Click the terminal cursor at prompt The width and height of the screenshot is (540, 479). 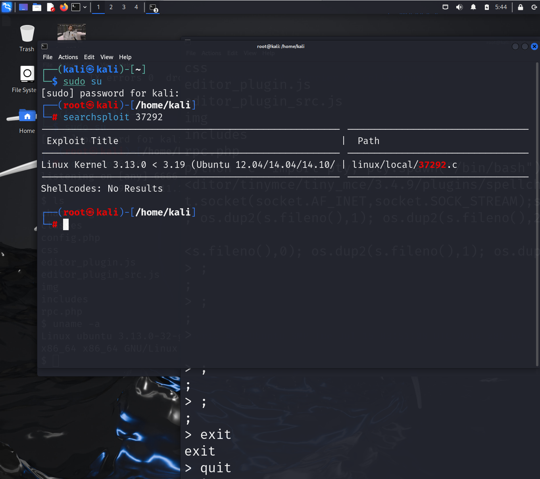66,224
